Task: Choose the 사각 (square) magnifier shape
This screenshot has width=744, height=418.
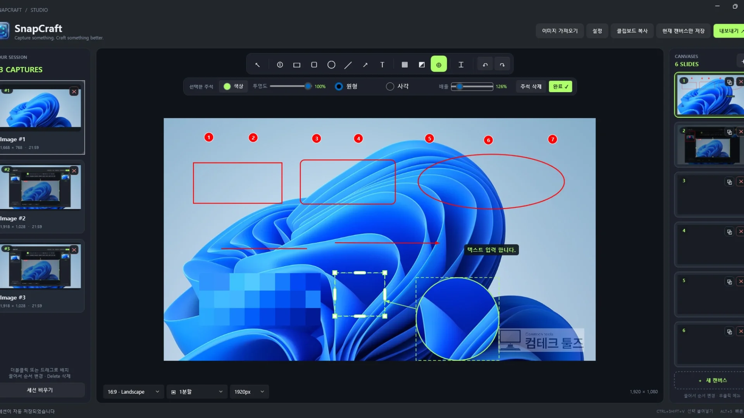Action: [x=398, y=86]
